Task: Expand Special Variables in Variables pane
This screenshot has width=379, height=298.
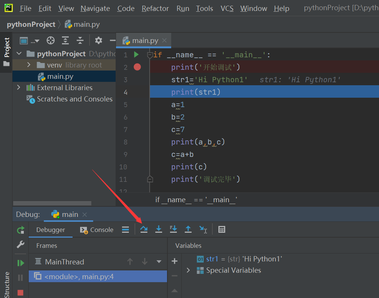Action: click(188, 270)
